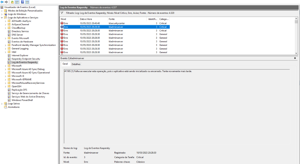Click the Serviço de Gerenciamento de Chaves icon
This screenshot has height=164, width=300.
coord(9,93)
